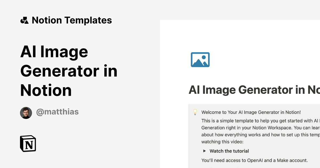Click @matthias's circular profile thumbnail
The height and width of the screenshot is (168, 320).
26,113
